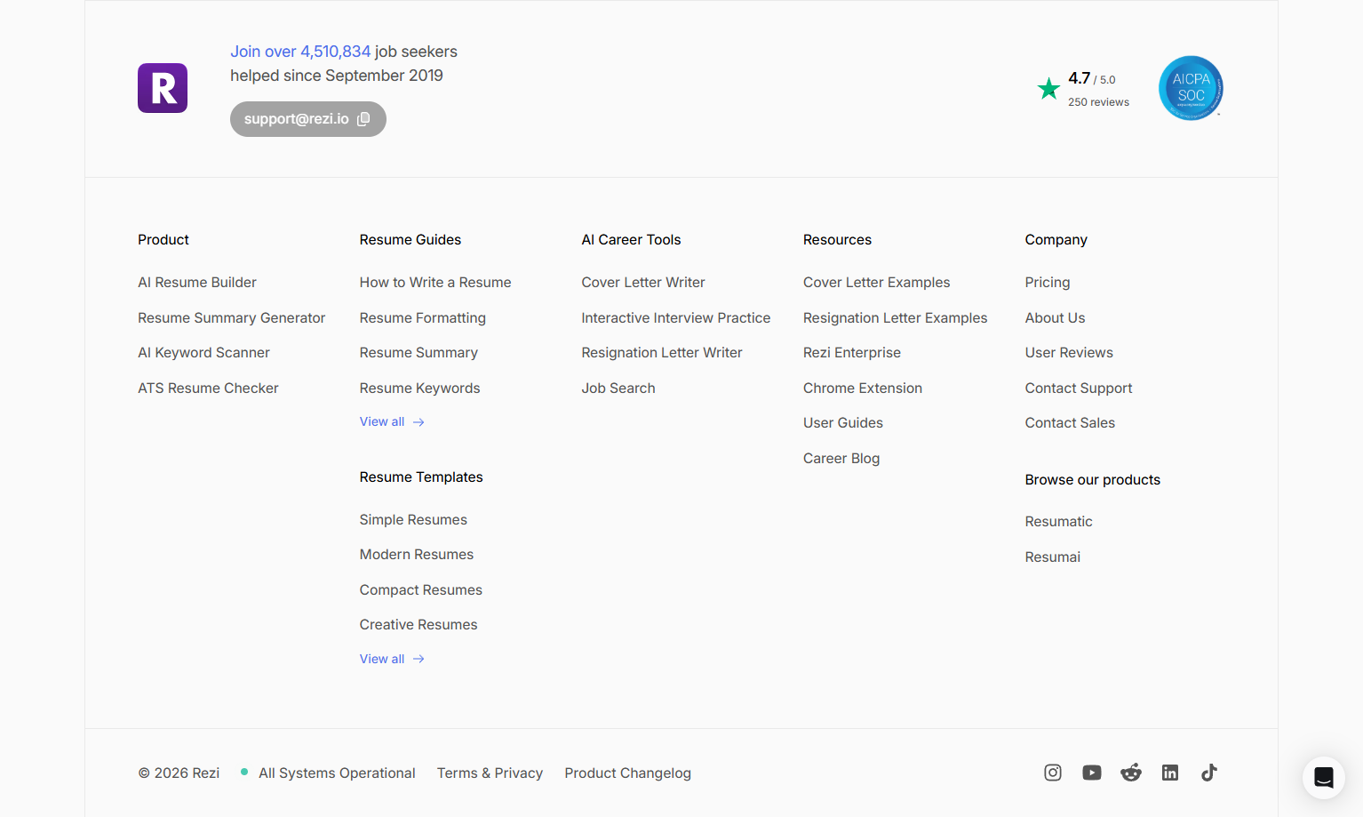Copy the support@rezi.io email address
1363x817 pixels.
click(x=307, y=119)
